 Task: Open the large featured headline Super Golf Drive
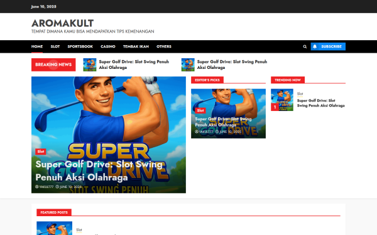99,170
